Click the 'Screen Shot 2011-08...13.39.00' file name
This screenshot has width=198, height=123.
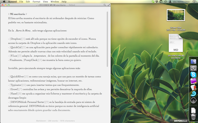pyautogui.click(x=176, y=29)
